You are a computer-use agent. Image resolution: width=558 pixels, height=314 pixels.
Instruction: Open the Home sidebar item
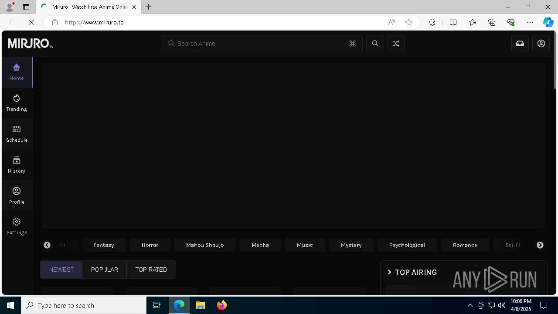[17, 72]
